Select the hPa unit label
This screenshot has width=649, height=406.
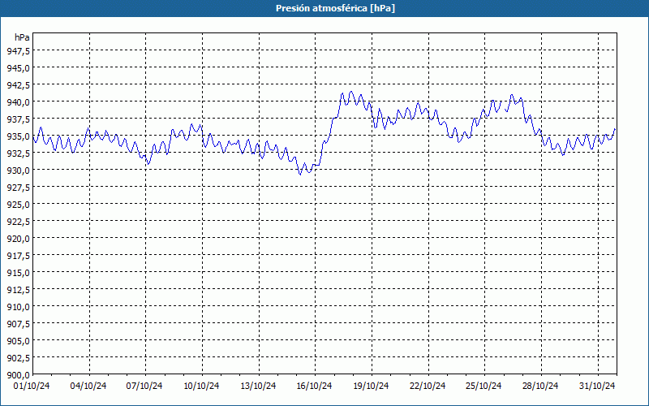coord(22,37)
